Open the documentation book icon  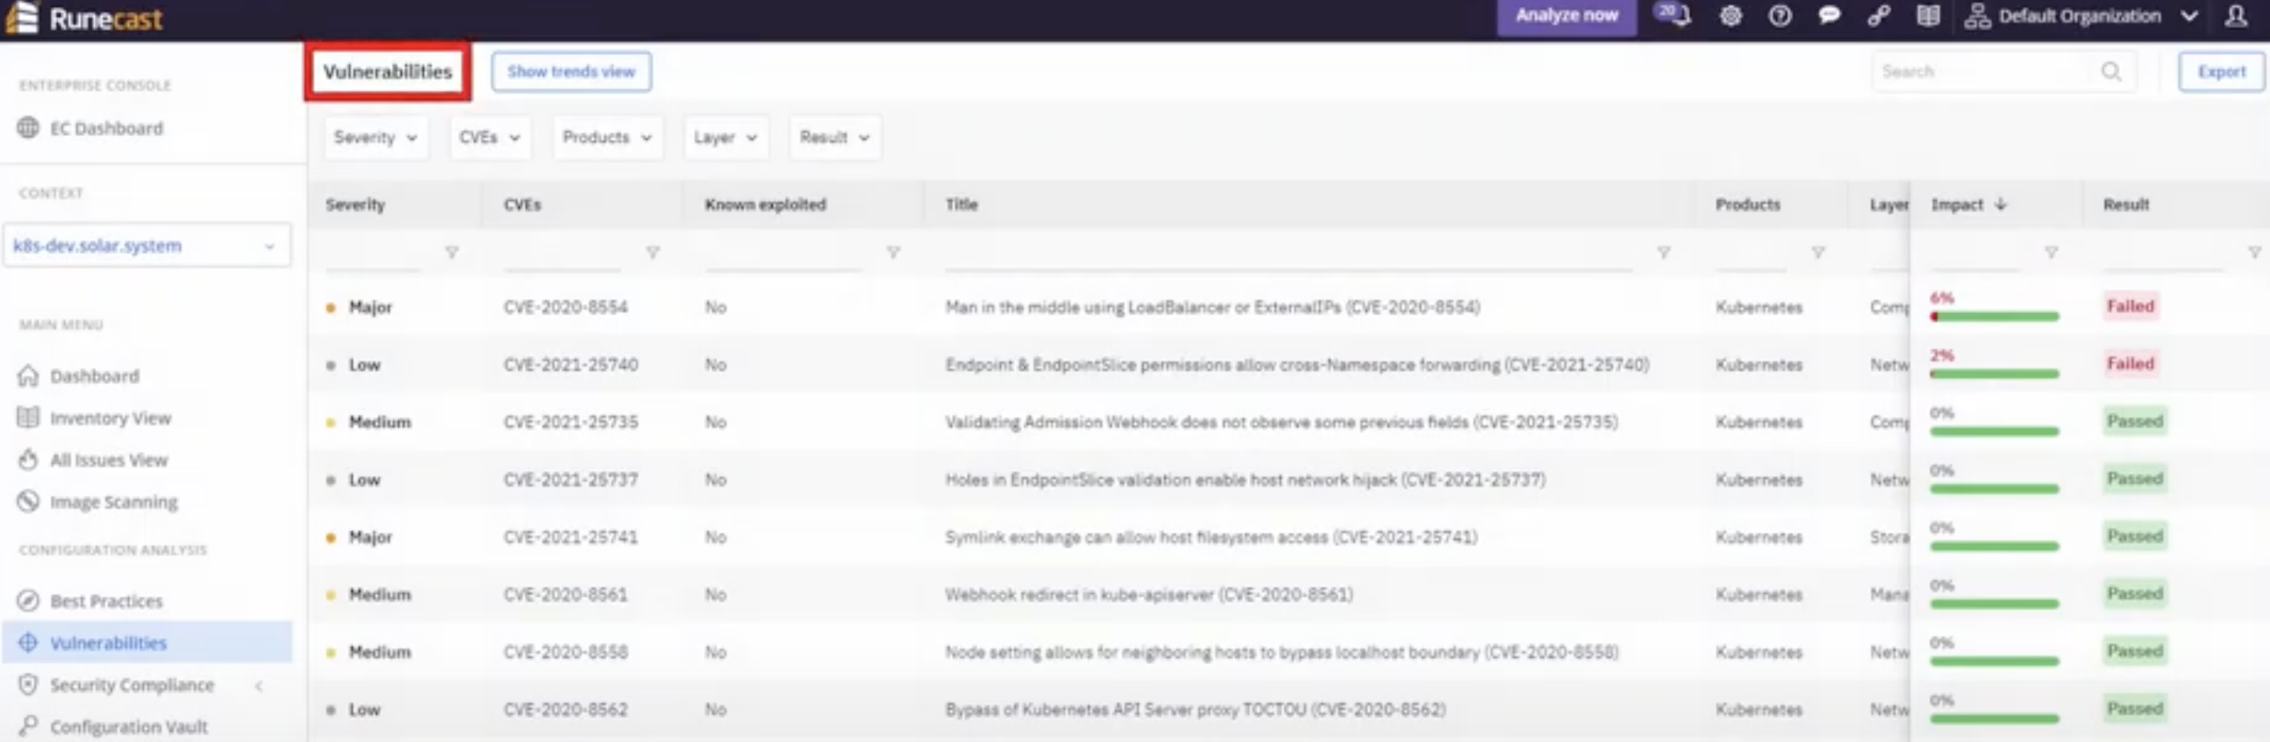[1928, 16]
